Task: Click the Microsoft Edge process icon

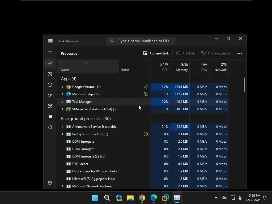Action: click(x=69, y=94)
